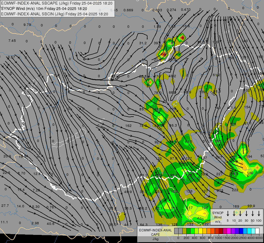This screenshot has width=264, height=243.
Task: Click the SBCIN title line in the header box
Action: click(54, 14)
